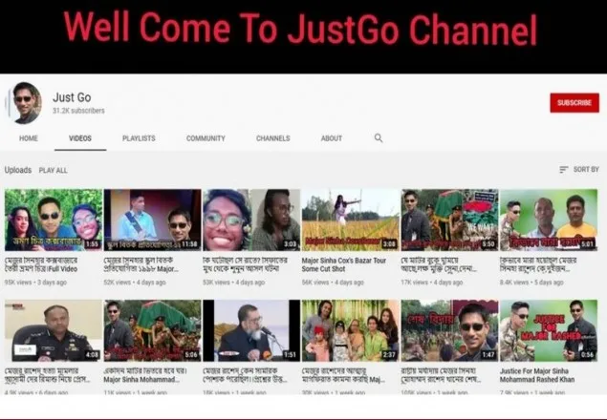Open the 1:55 video thumbnail
The image size is (607, 420).
(x=54, y=220)
